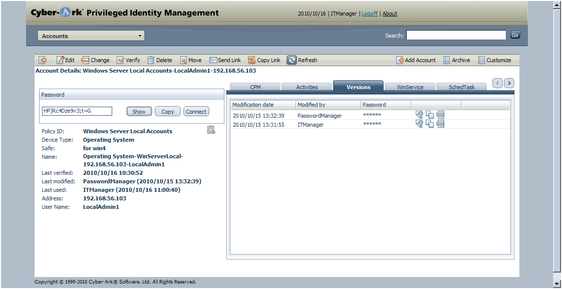The height and width of the screenshot is (289, 562).
Task: Click the Add Account toolbar icon
Action: pyautogui.click(x=400, y=60)
